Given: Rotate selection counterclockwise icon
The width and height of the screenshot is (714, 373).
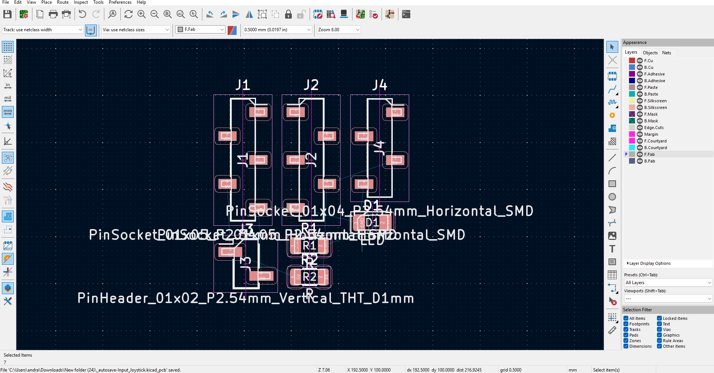Looking at the screenshot, I should (210, 14).
